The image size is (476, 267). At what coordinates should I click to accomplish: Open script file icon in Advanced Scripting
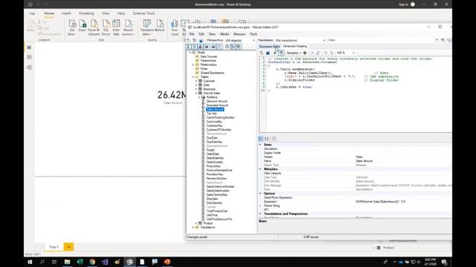(x=262, y=53)
